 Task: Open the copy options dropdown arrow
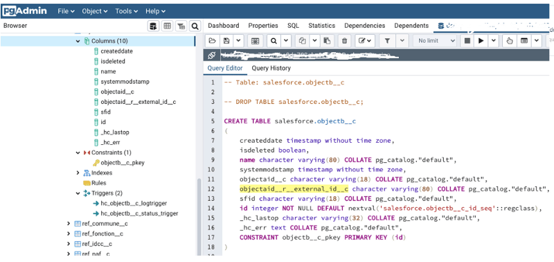click(314, 41)
